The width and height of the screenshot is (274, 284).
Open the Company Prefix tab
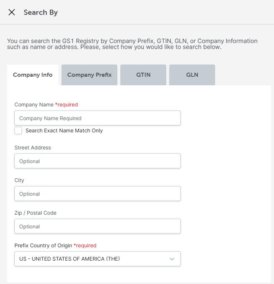(89, 75)
